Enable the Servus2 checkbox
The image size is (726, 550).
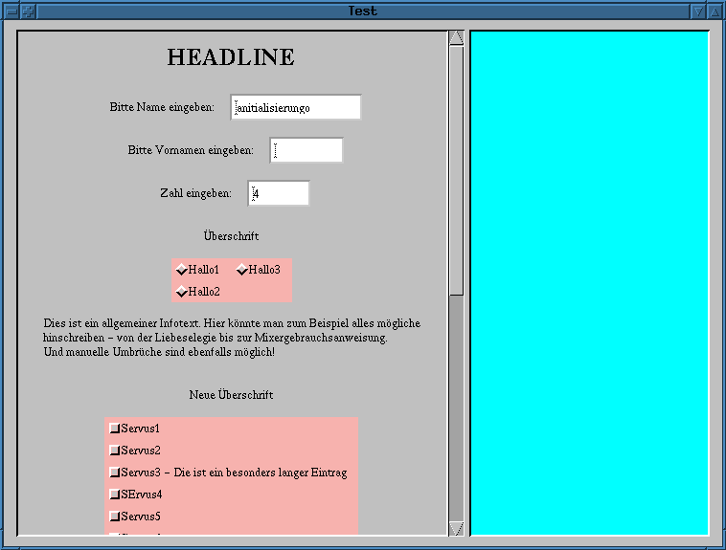[115, 450]
